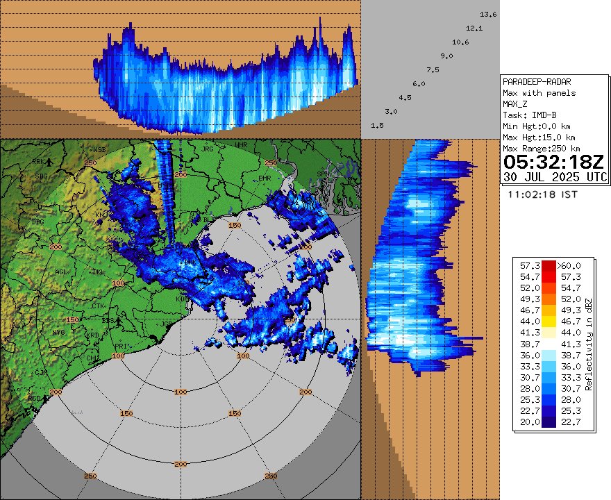Click the top east-west vertical cross-section panel

coord(181,69)
